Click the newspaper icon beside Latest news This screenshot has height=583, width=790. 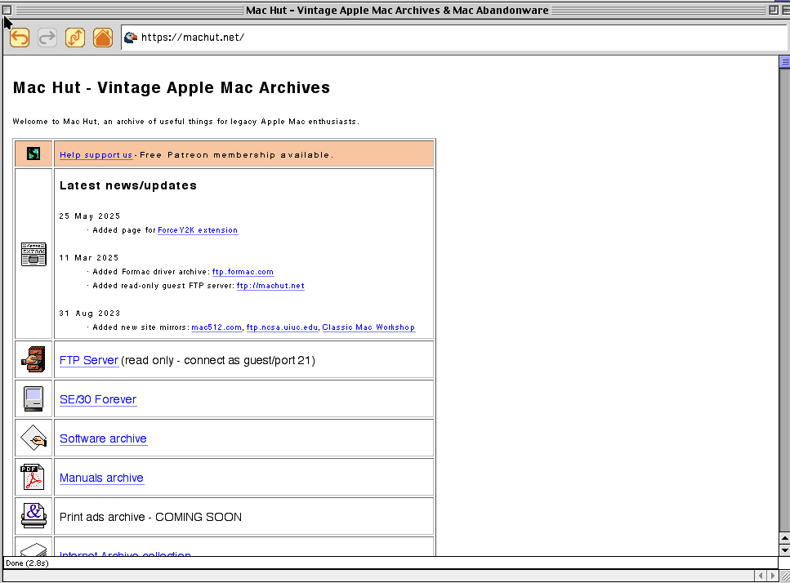(33, 254)
